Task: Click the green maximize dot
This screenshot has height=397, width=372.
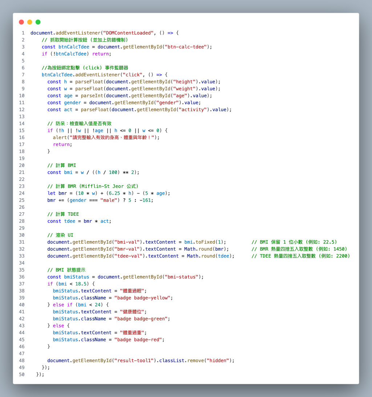Action: (x=38, y=22)
